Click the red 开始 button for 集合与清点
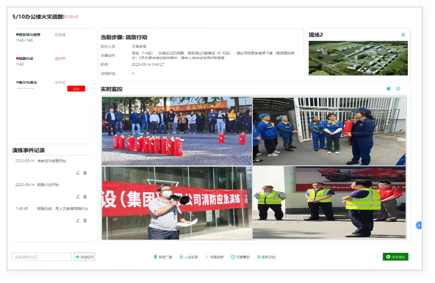Screen dimensions: 435x283 click(76, 89)
